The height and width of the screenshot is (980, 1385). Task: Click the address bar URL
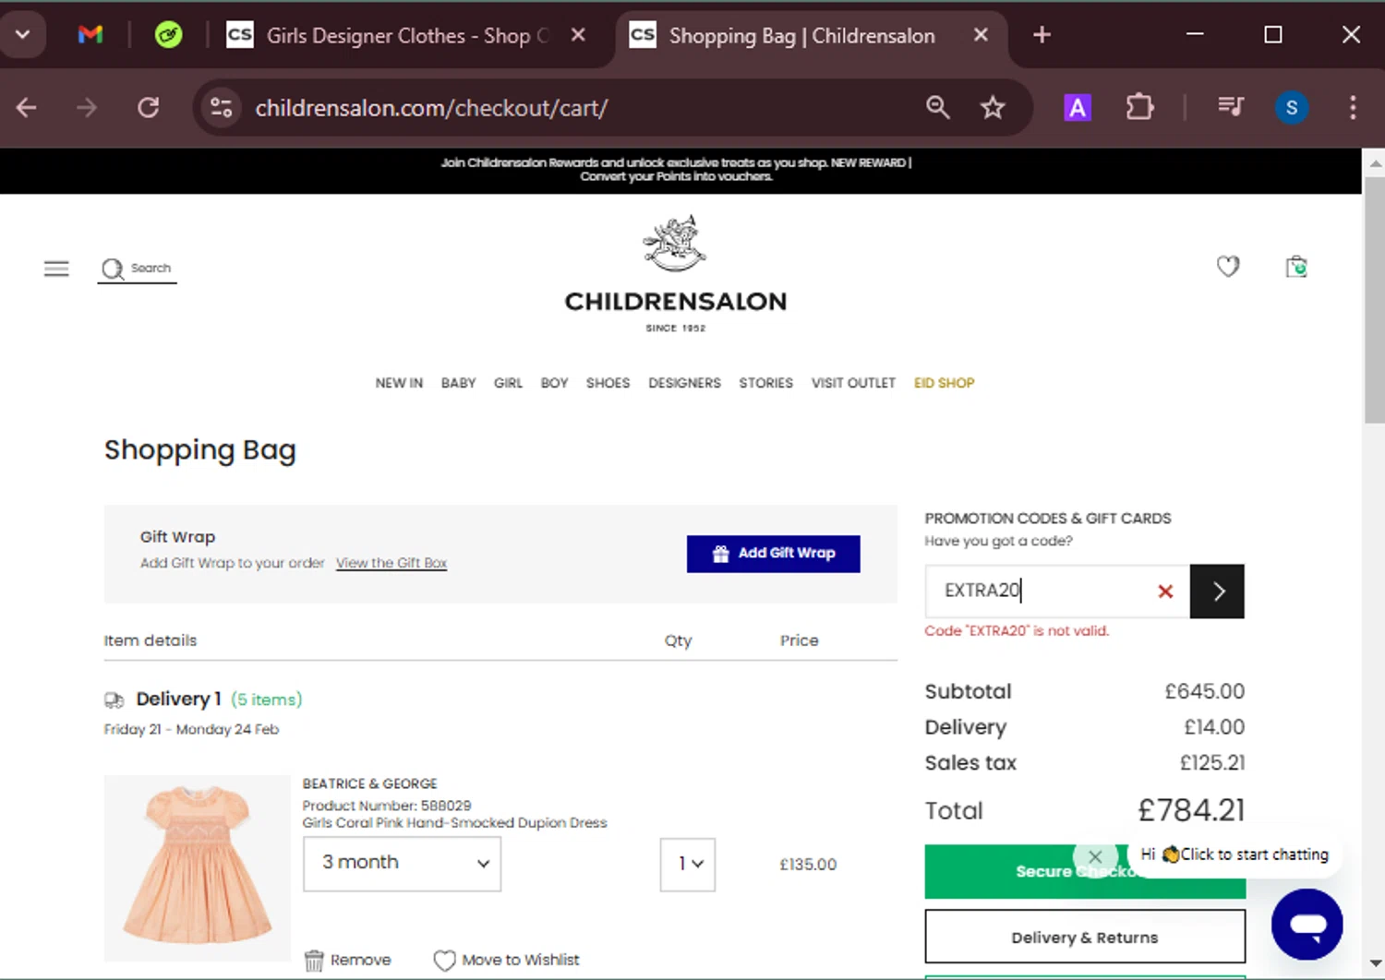point(431,108)
